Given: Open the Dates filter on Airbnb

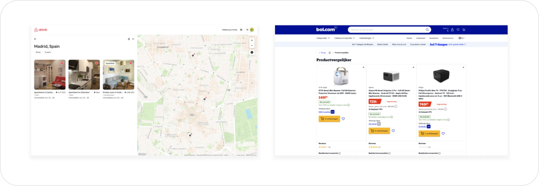Looking at the screenshot, I should point(38,52).
